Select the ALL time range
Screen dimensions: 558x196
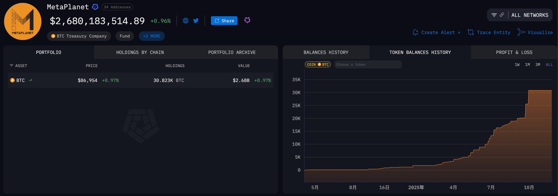pyautogui.click(x=549, y=65)
